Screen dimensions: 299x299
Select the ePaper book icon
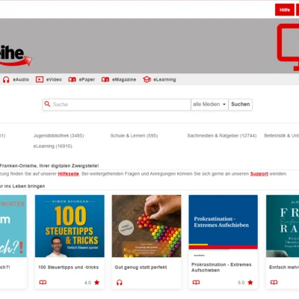pos(72,79)
